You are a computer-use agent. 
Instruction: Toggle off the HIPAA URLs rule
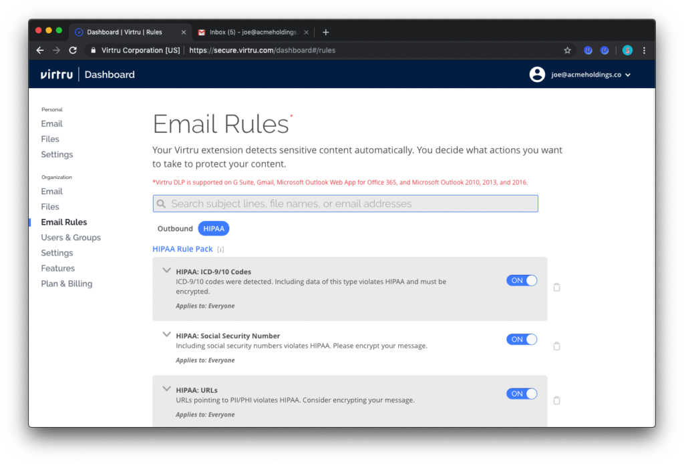click(x=521, y=394)
